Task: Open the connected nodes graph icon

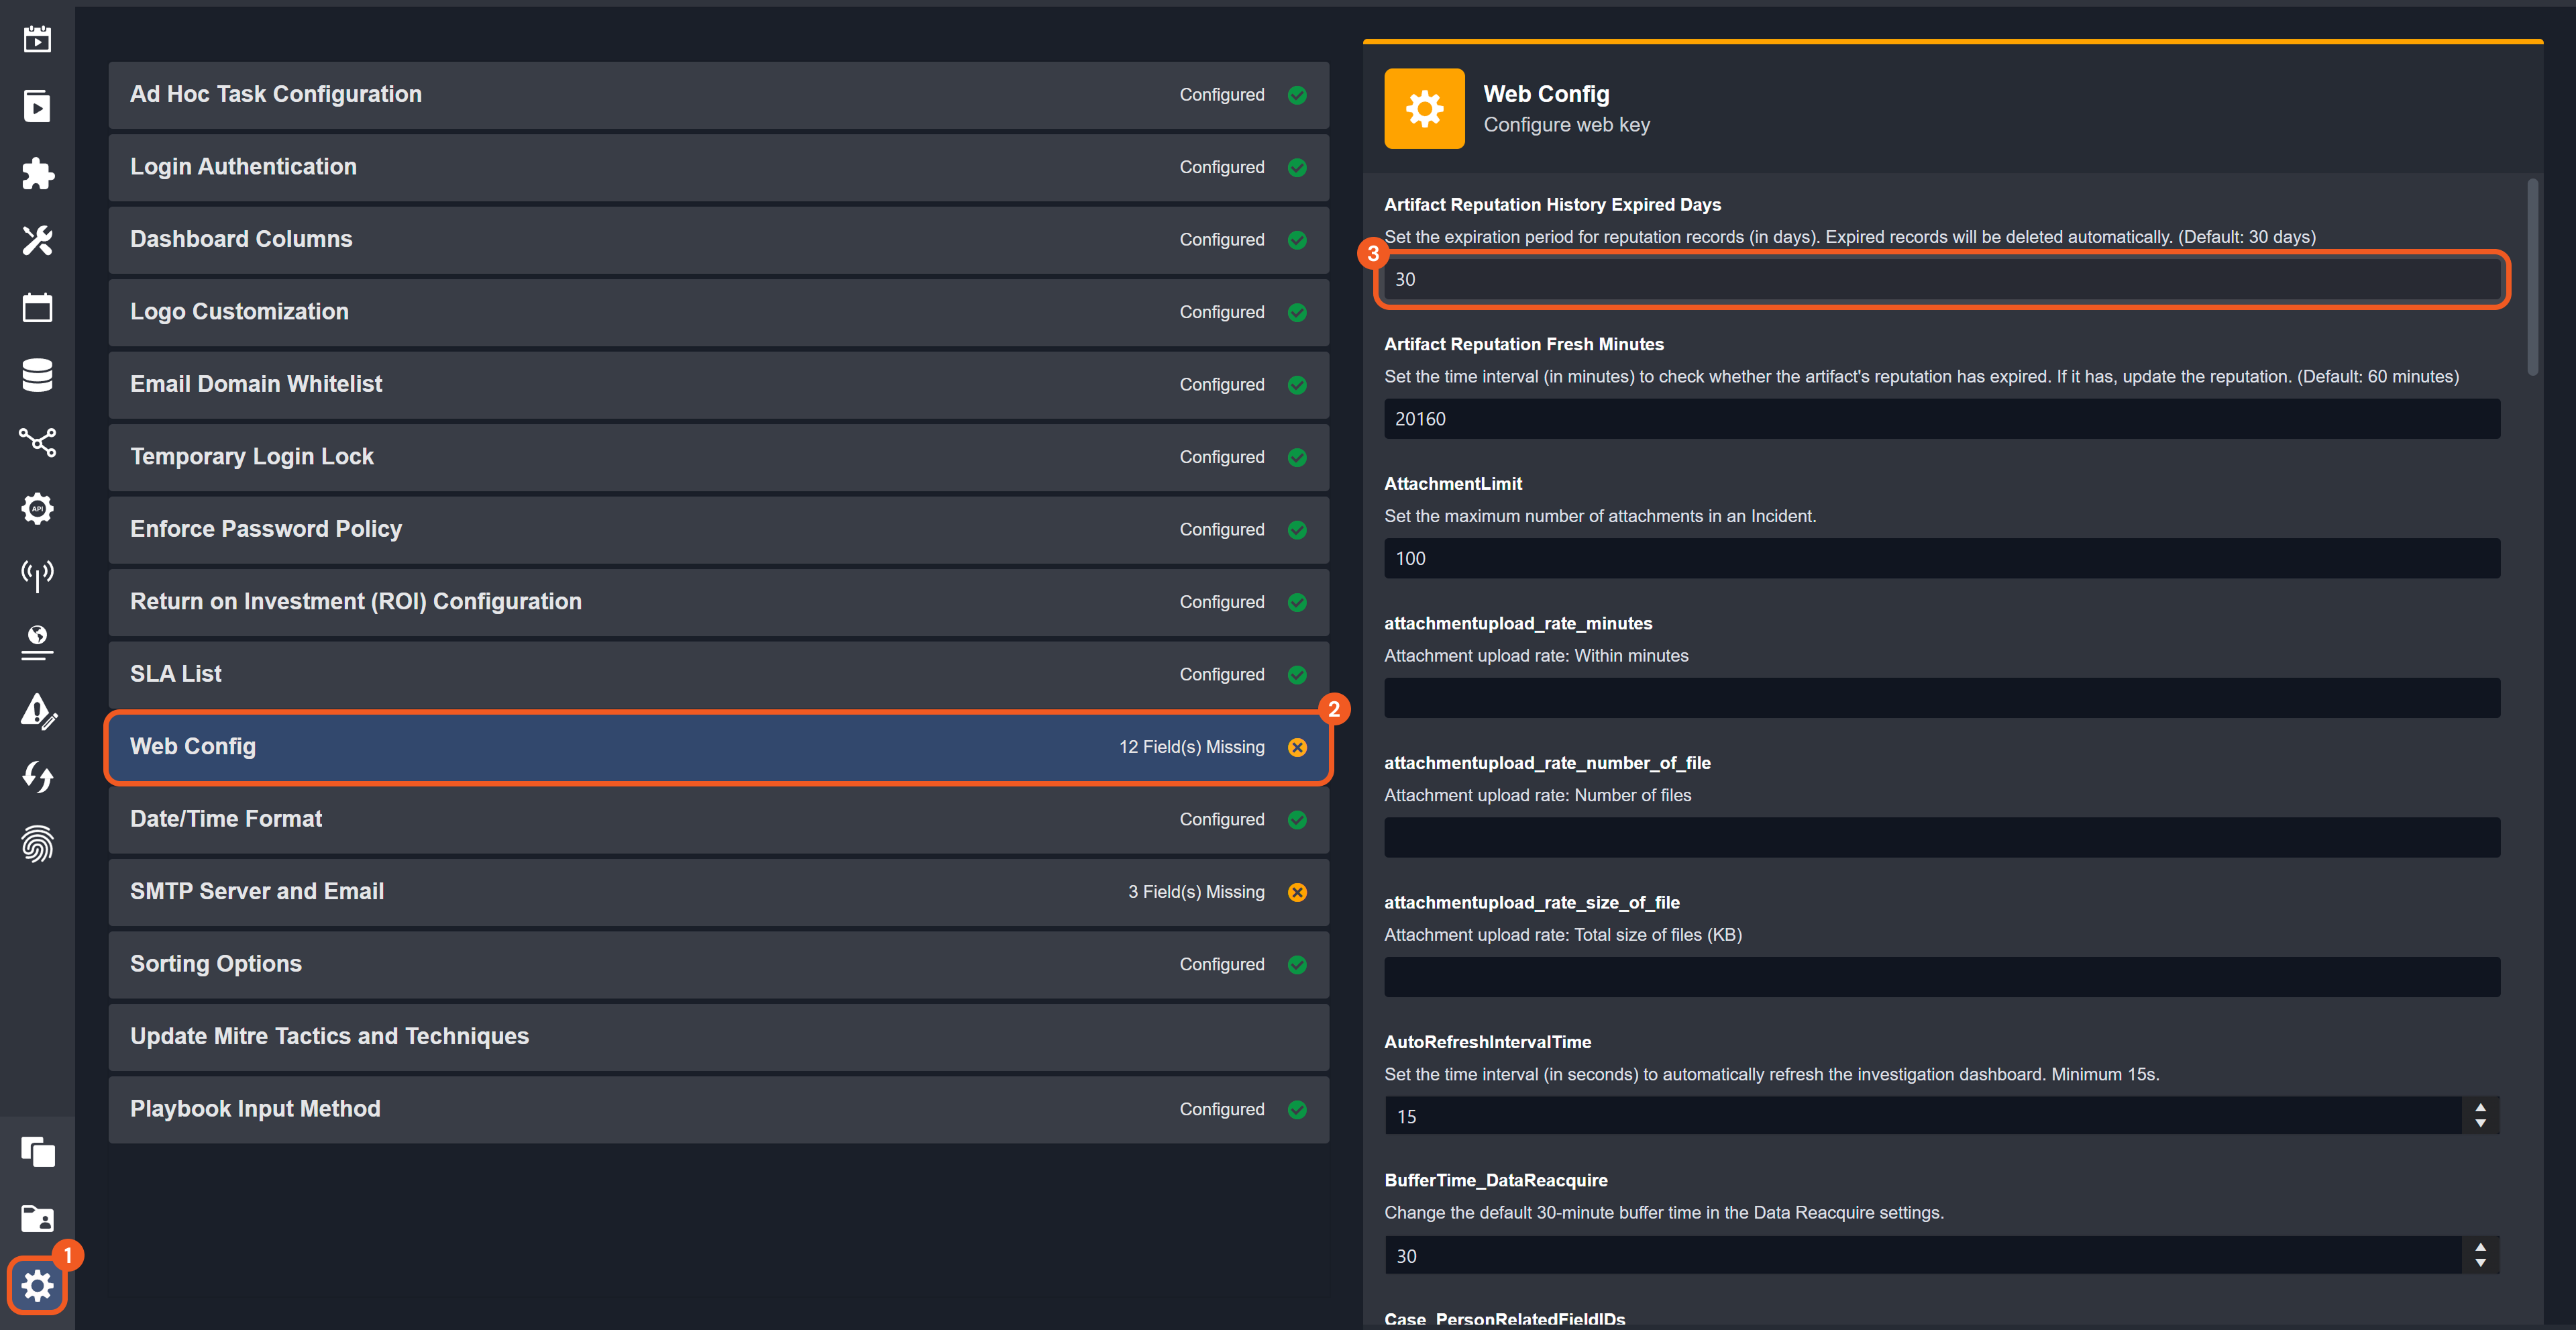Action: pyautogui.click(x=37, y=441)
